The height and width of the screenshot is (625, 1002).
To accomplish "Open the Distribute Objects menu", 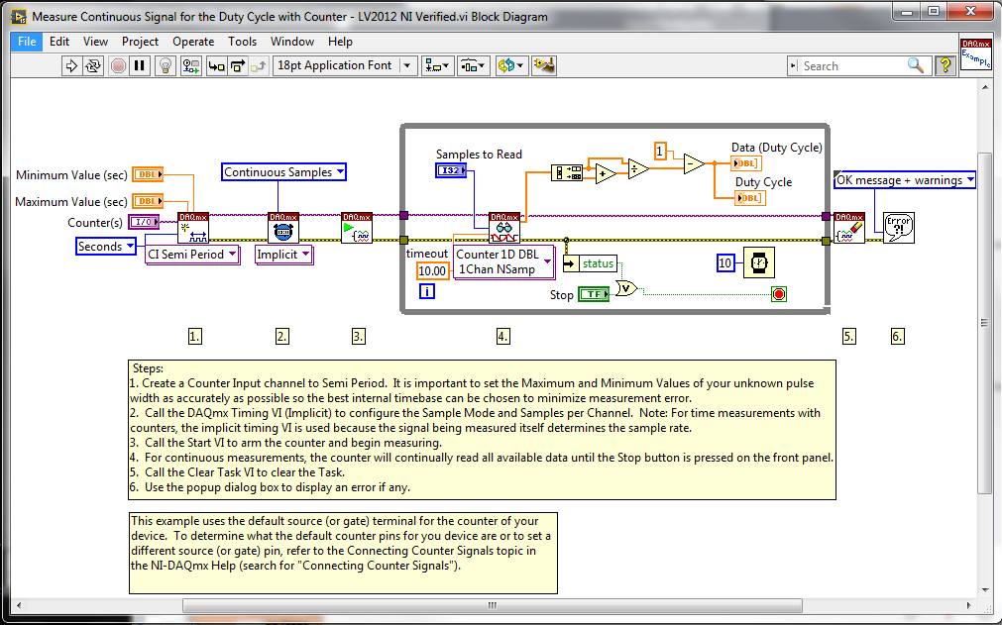I will point(473,65).
